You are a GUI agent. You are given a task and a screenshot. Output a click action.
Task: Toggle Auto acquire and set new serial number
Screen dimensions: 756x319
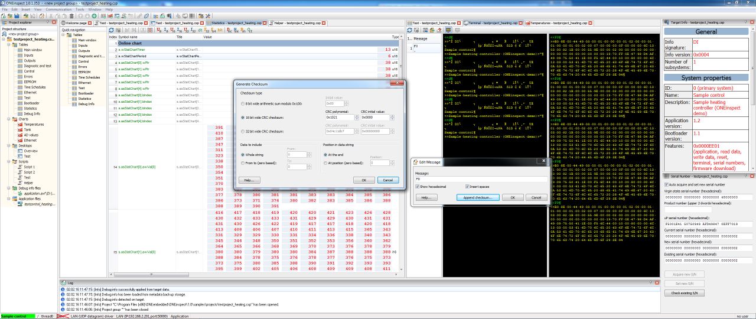667,185
